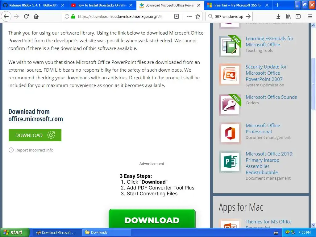Click the taskbar clock showing 7:03 PM

click(304, 232)
